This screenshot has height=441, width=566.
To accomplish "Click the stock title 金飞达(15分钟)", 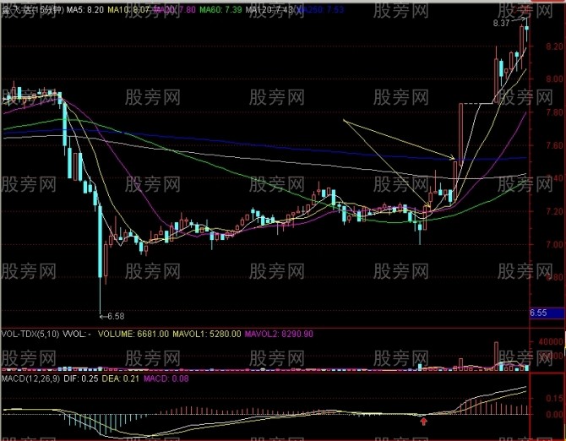I will 33,10.
